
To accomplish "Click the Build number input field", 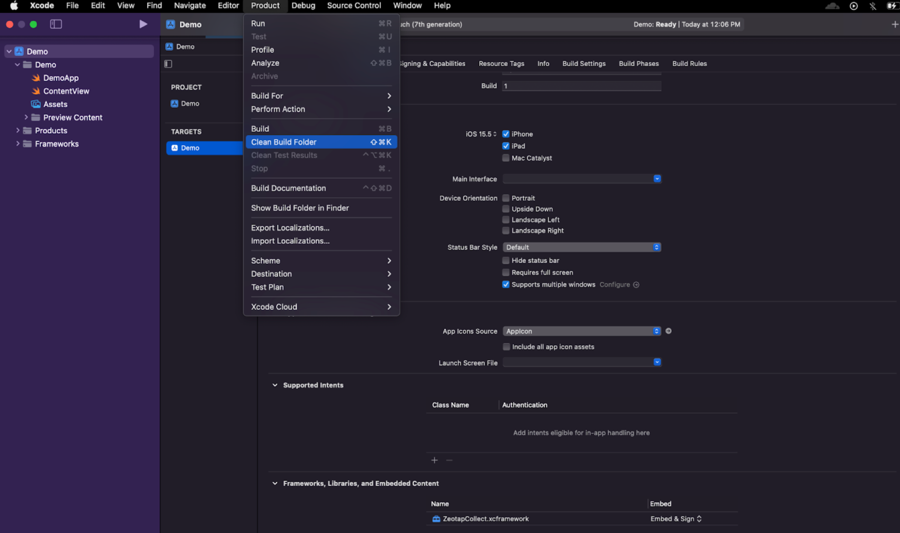I will 581,86.
